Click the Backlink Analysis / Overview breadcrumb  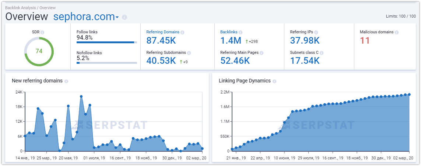pyautogui.click(x=30, y=8)
